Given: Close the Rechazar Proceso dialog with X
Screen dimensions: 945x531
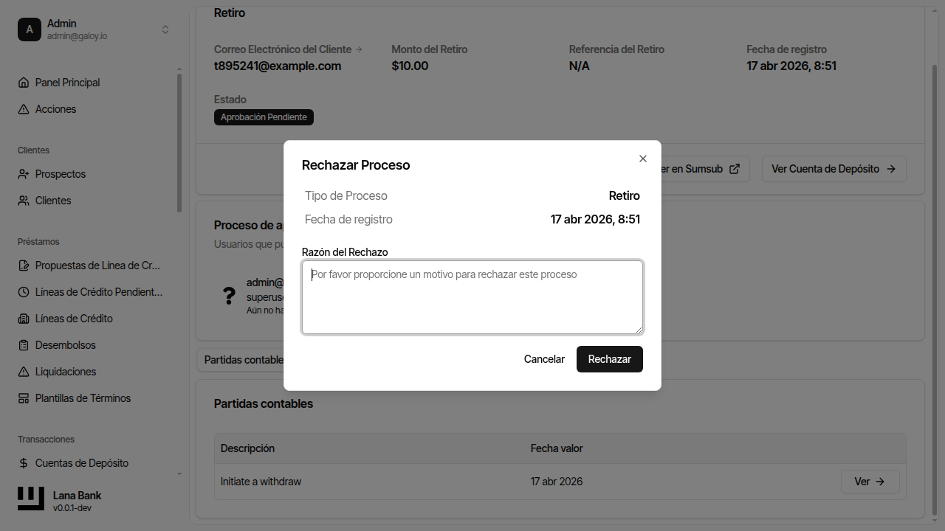Looking at the screenshot, I should pos(643,159).
